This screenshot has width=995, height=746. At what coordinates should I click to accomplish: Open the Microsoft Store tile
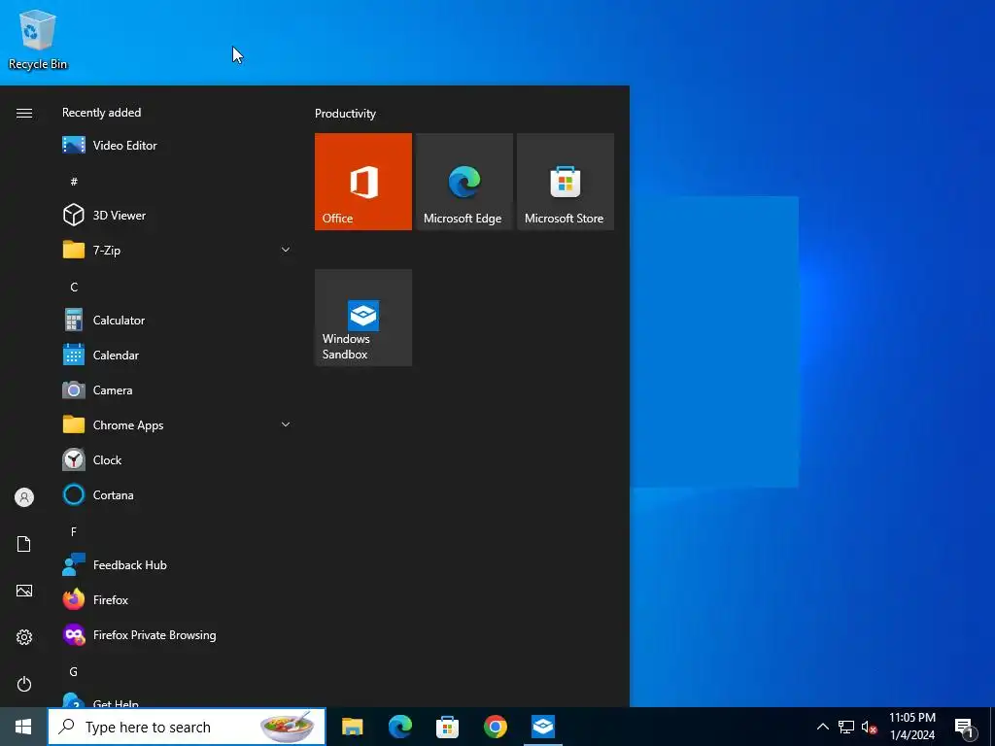(x=566, y=182)
